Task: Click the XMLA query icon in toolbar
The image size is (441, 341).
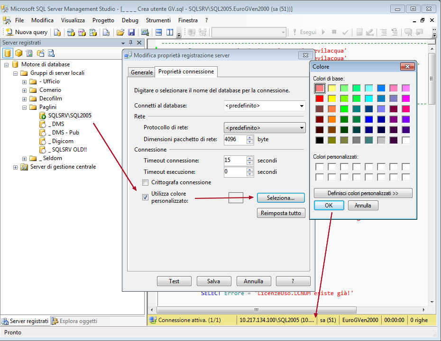Action: point(93,32)
